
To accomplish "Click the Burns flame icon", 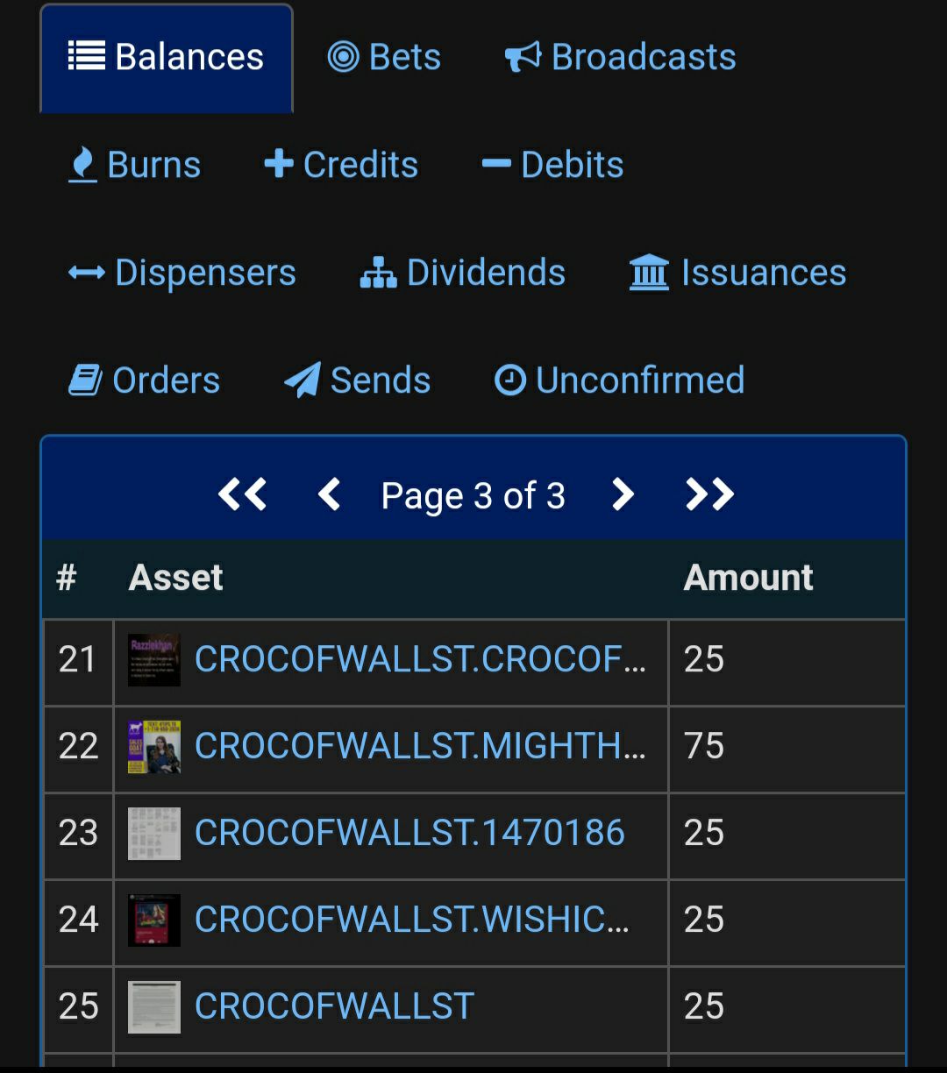I will [82, 165].
